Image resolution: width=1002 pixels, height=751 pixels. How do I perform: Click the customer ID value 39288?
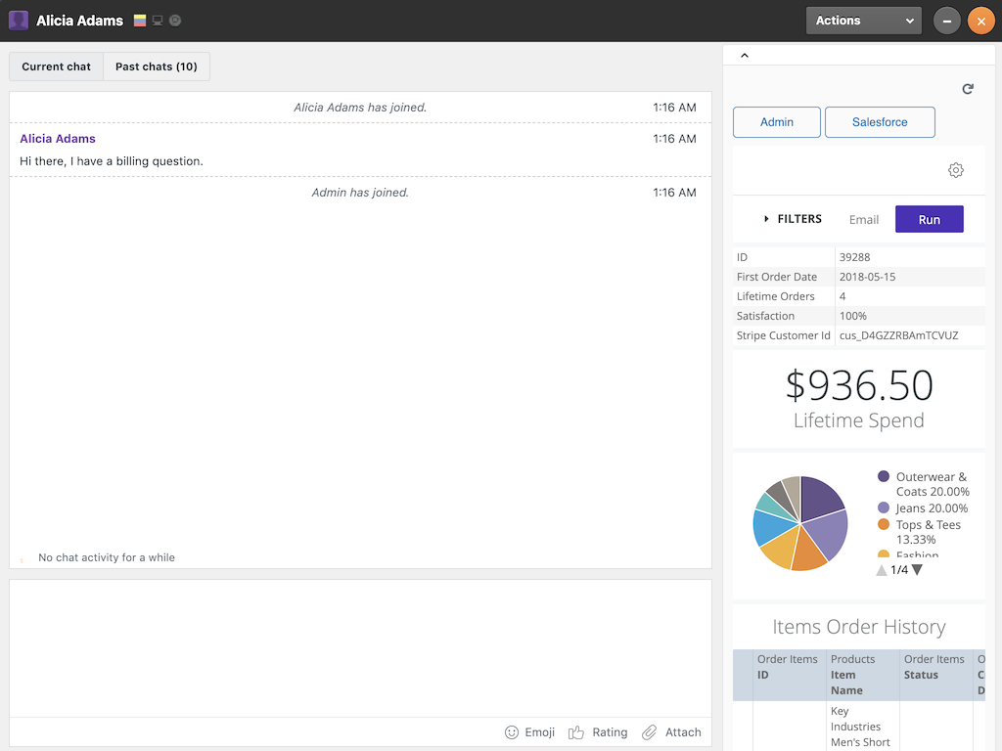coord(854,257)
